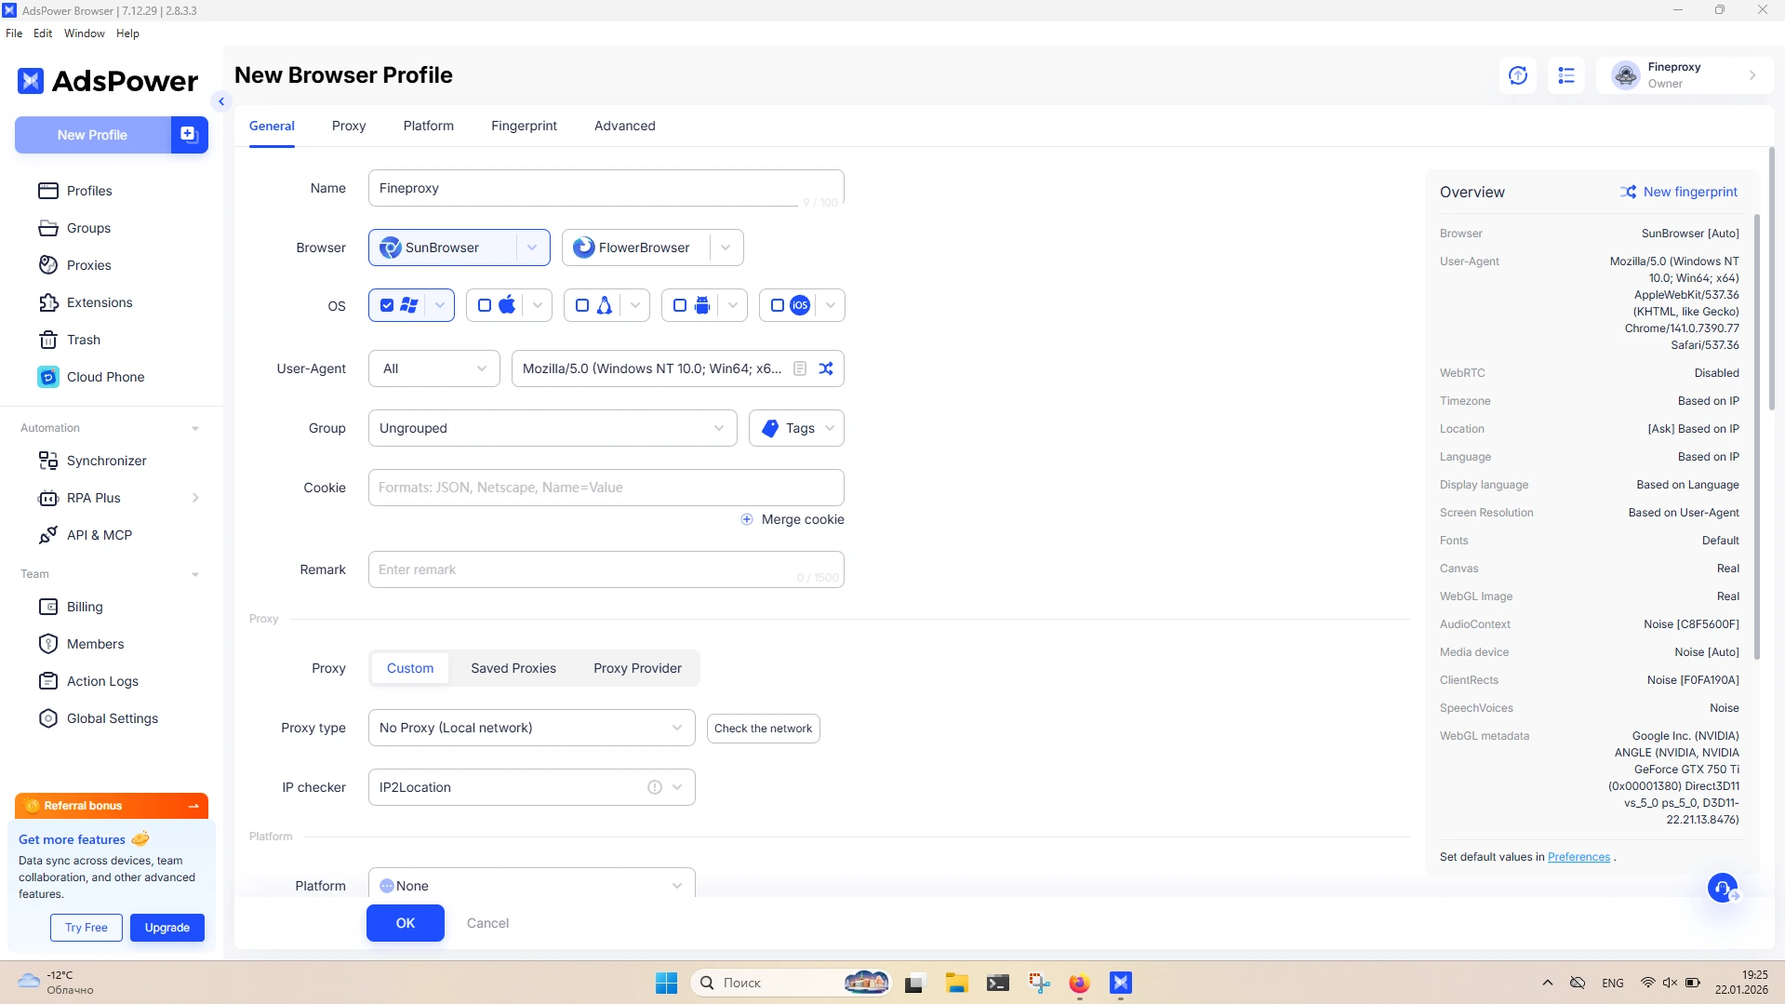This screenshot has width=1785, height=1004.
Task: Open the User-Agent 'All' dropdown
Action: [x=434, y=368]
